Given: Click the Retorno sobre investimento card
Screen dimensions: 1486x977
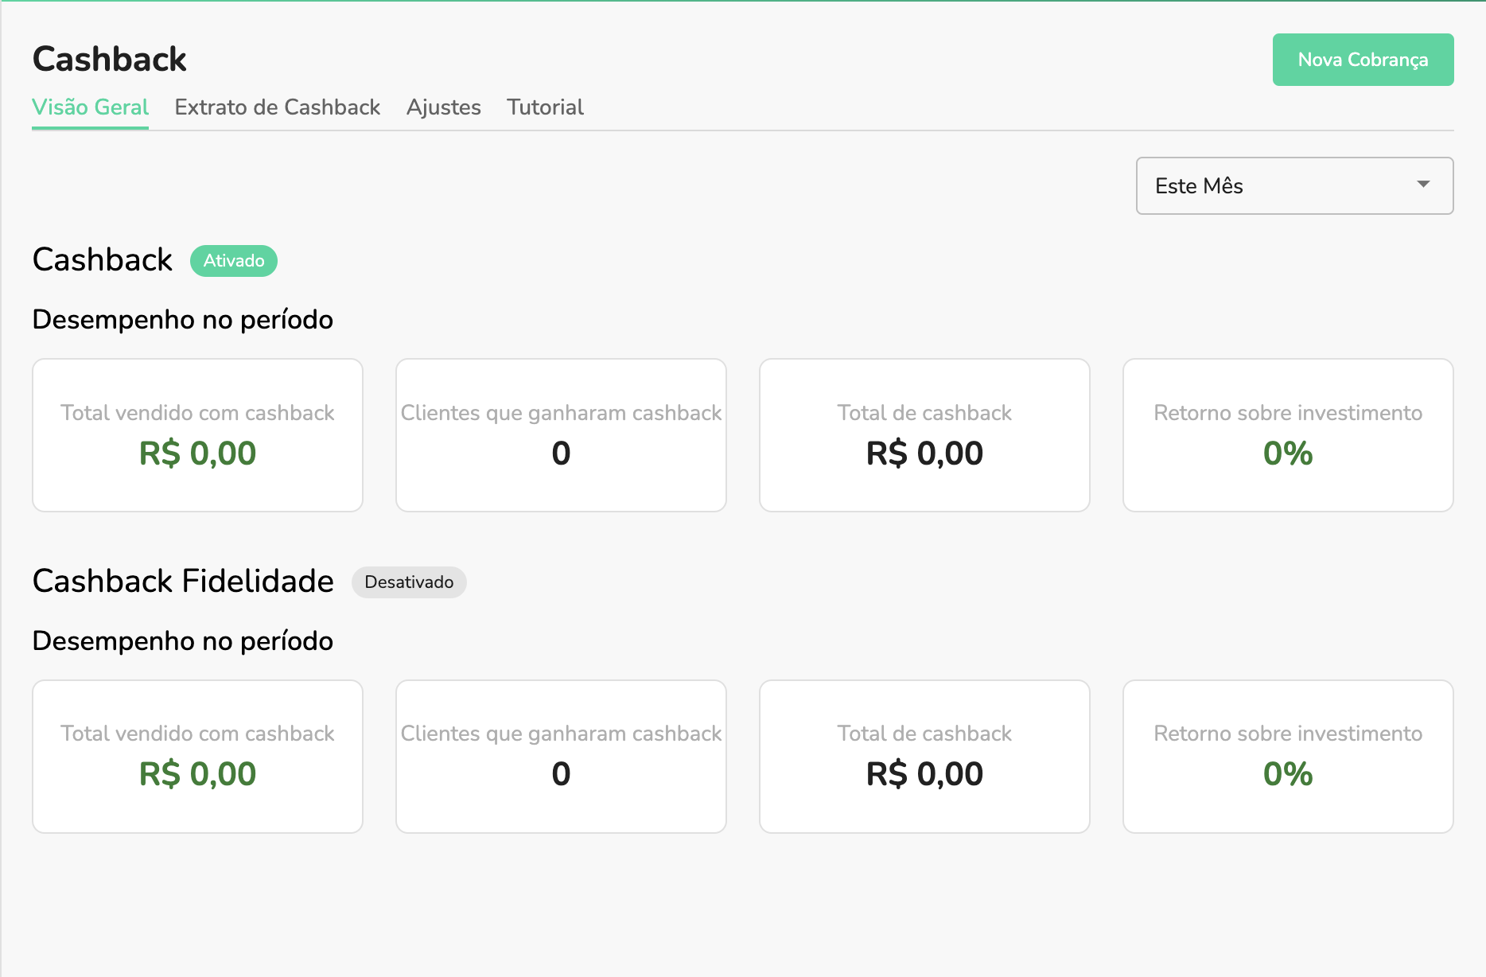Looking at the screenshot, I should [1287, 435].
